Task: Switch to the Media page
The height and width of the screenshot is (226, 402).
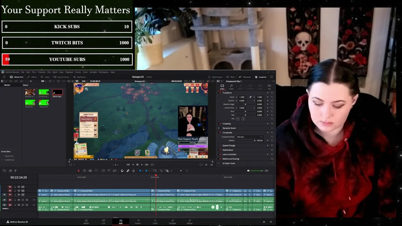Action: tap(86, 222)
